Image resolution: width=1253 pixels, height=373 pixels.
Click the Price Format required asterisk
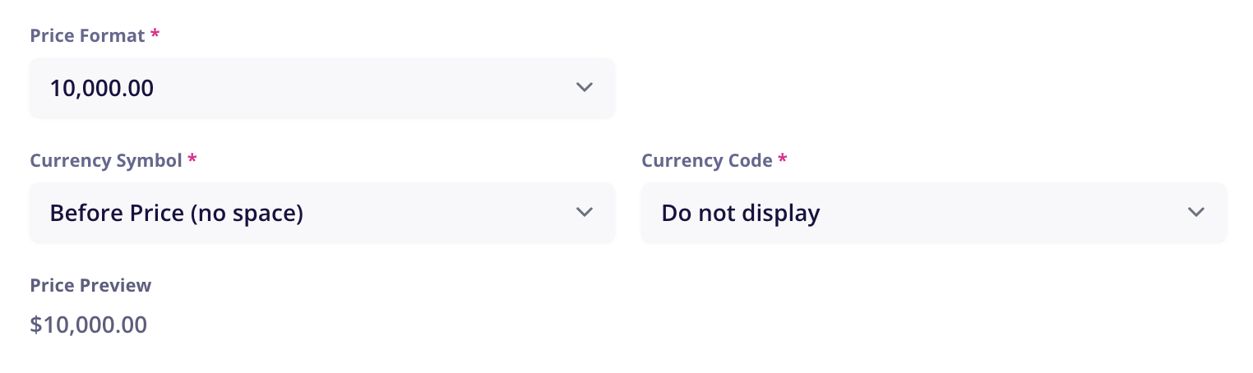(x=155, y=36)
